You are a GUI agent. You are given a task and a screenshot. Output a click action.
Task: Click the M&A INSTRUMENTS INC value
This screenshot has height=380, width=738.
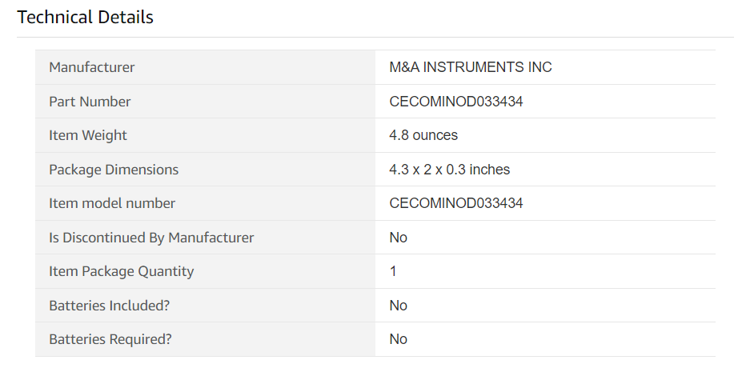coord(470,67)
